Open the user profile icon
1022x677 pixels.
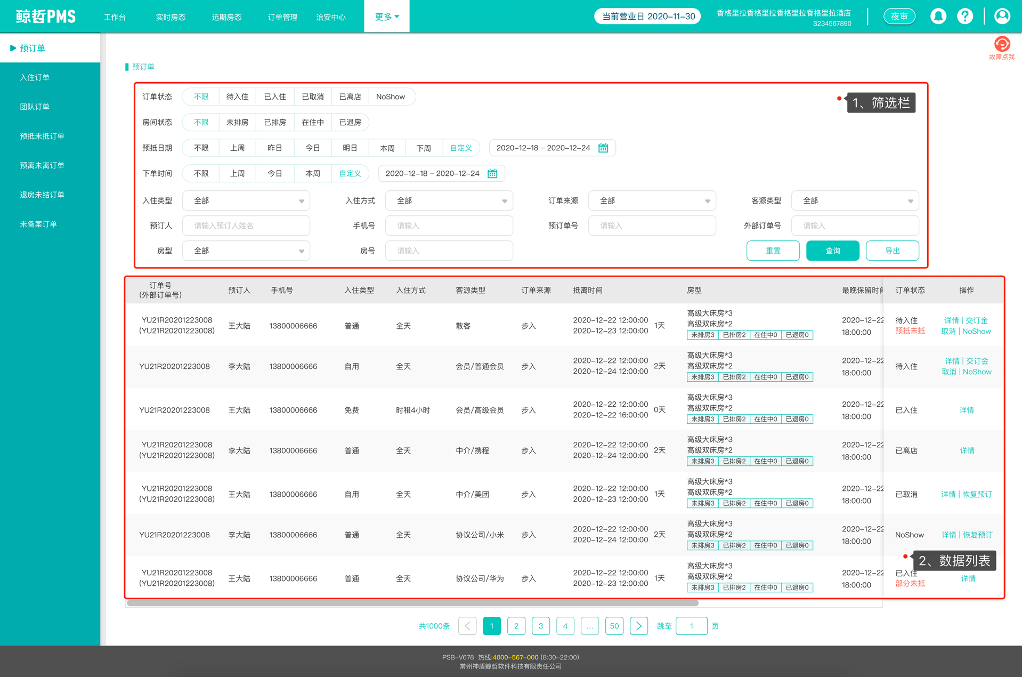(1002, 17)
